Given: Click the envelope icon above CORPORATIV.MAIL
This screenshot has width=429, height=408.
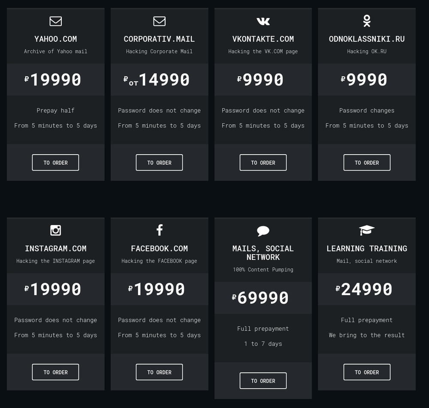Looking at the screenshot, I should tap(159, 21).
